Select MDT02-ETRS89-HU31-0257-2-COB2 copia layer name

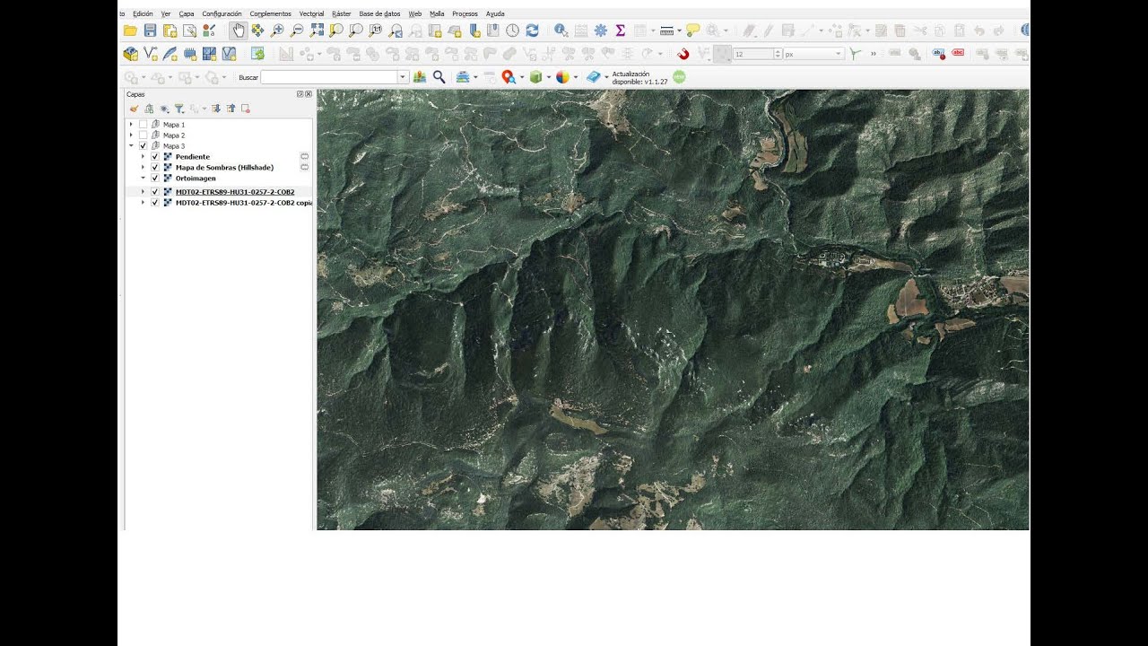pyautogui.click(x=244, y=203)
